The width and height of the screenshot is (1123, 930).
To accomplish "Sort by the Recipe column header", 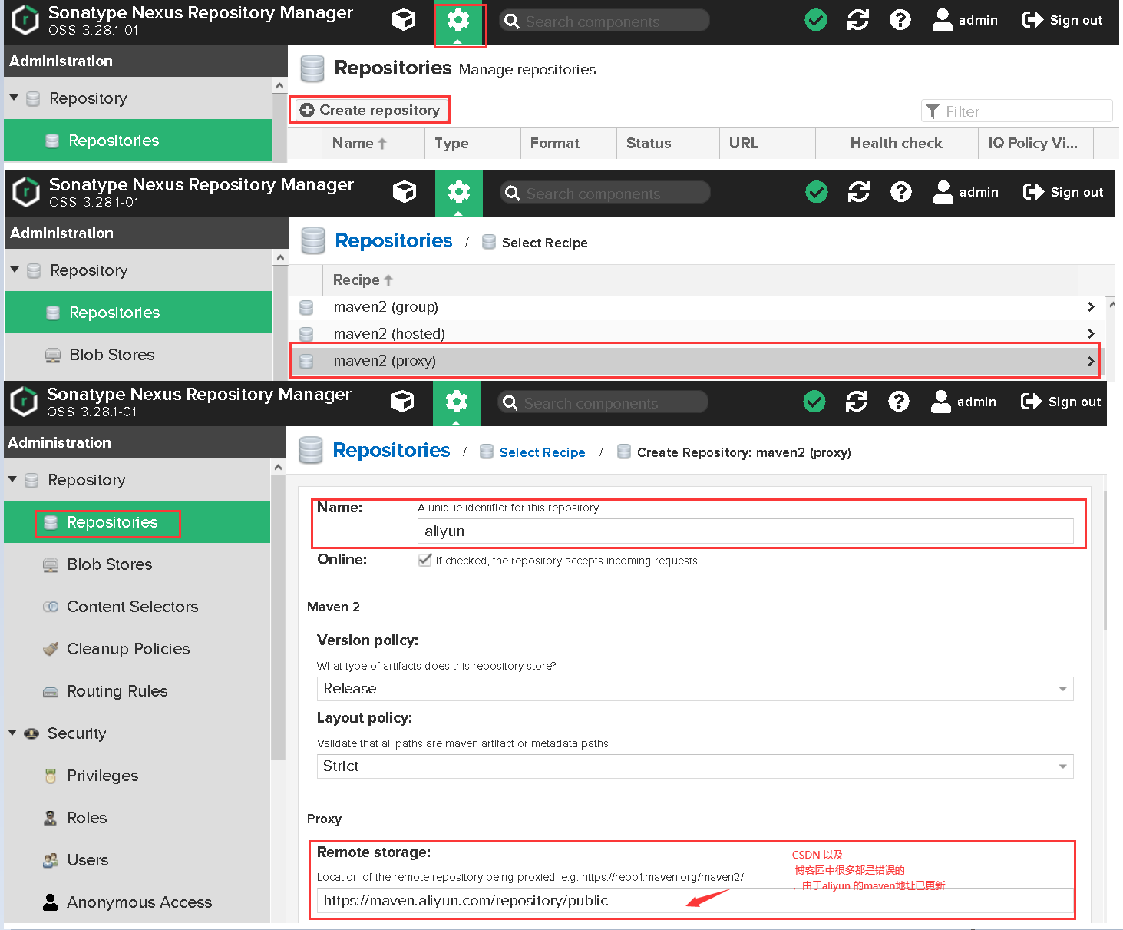I will point(700,280).
